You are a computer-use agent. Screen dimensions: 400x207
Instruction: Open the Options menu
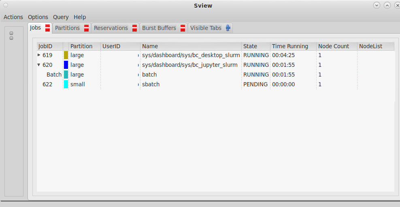pyautogui.click(x=38, y=17)
